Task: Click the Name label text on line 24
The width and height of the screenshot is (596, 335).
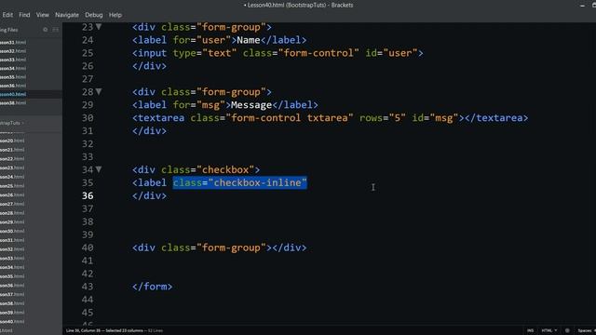Action: click(249, 40)
